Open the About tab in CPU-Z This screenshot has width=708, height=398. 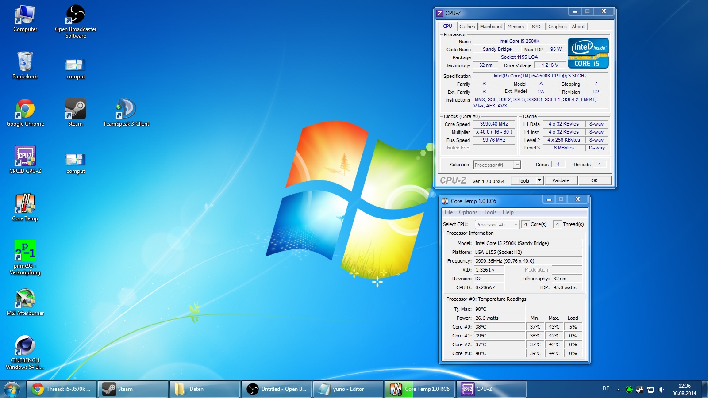[578, 27]
